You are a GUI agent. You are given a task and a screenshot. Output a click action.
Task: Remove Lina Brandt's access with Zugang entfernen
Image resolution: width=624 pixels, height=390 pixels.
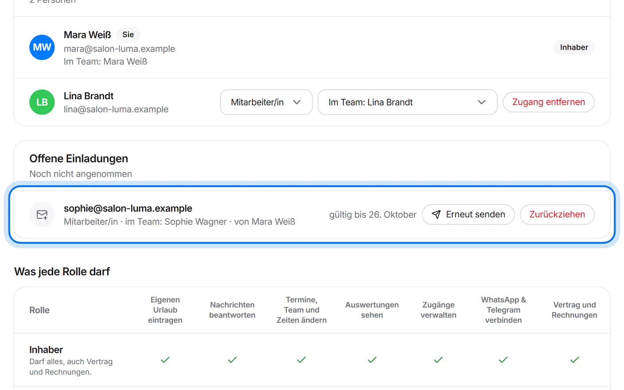click(549, 102)
